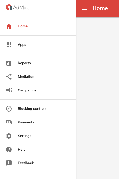The image size is (119, 179).
Task: Select the Payments money icon
Action: 9,122
